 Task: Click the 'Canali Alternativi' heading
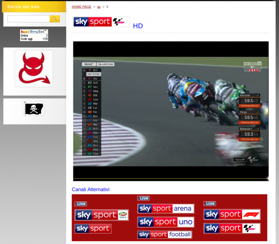[x=91, y=190]
